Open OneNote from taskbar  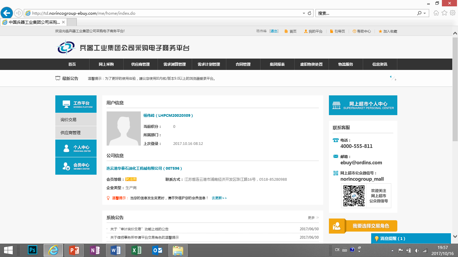95,250
